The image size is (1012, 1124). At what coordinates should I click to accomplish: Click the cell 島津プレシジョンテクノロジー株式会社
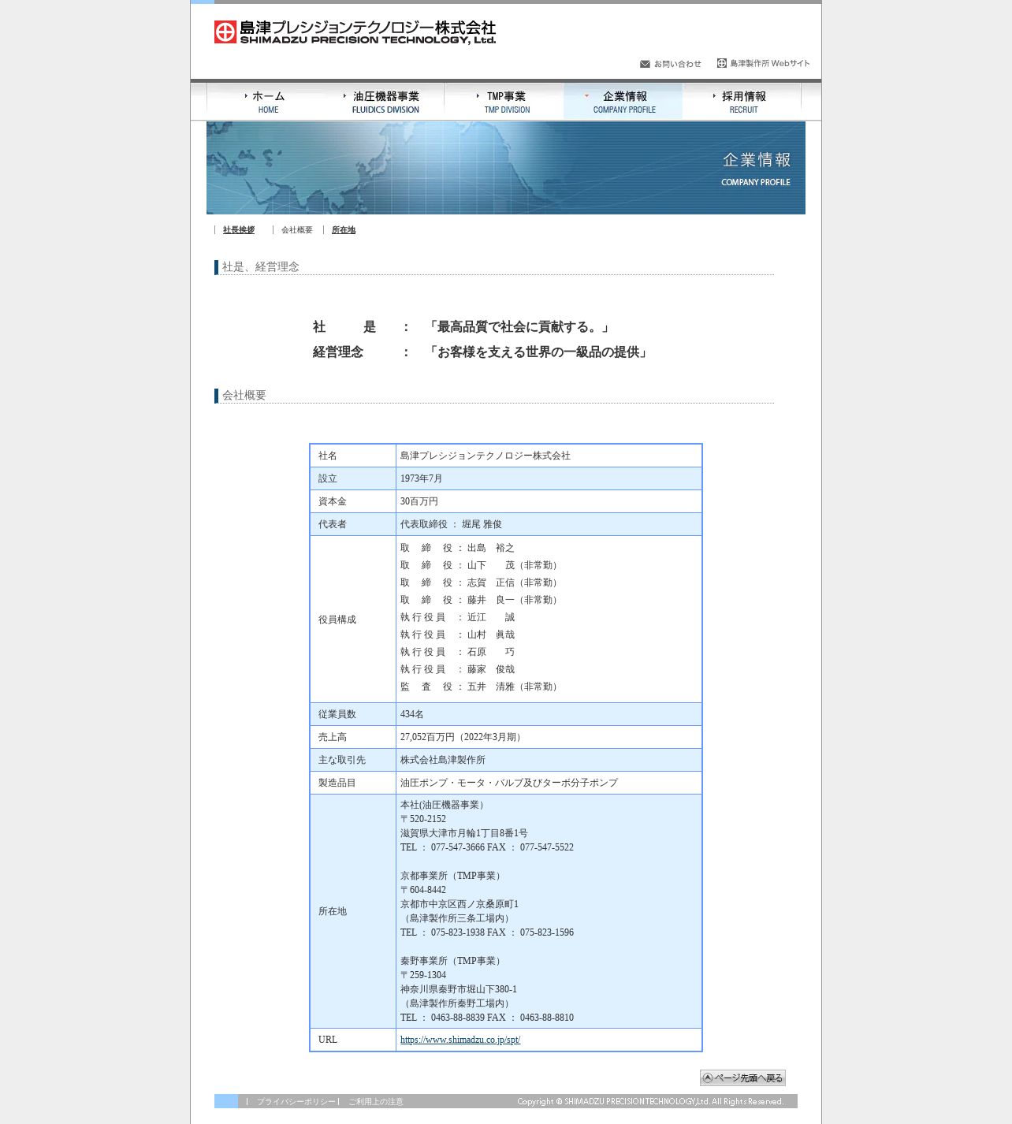pos(486,456)
